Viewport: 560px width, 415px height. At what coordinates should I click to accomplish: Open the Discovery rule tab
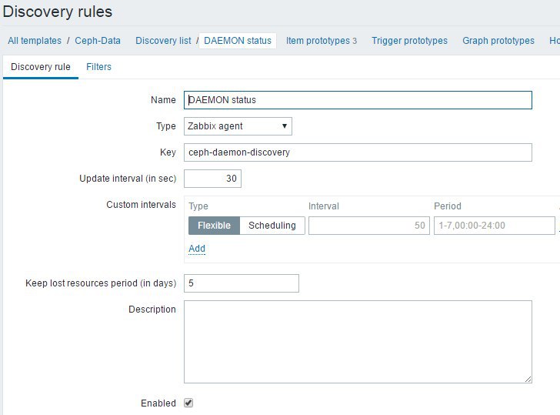41,67
